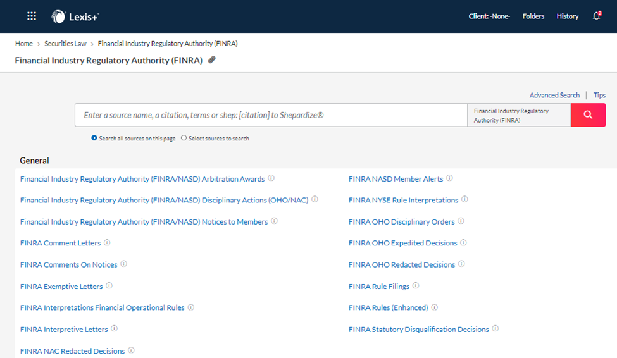The image size is (617, 358).
Task: Open FINRA Rules (Enhanced) source
Action: pyautogui.click(x=389, y=307)
